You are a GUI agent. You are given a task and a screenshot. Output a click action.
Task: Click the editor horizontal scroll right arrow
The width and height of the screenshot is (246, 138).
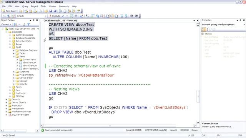[x=195, y=126]
